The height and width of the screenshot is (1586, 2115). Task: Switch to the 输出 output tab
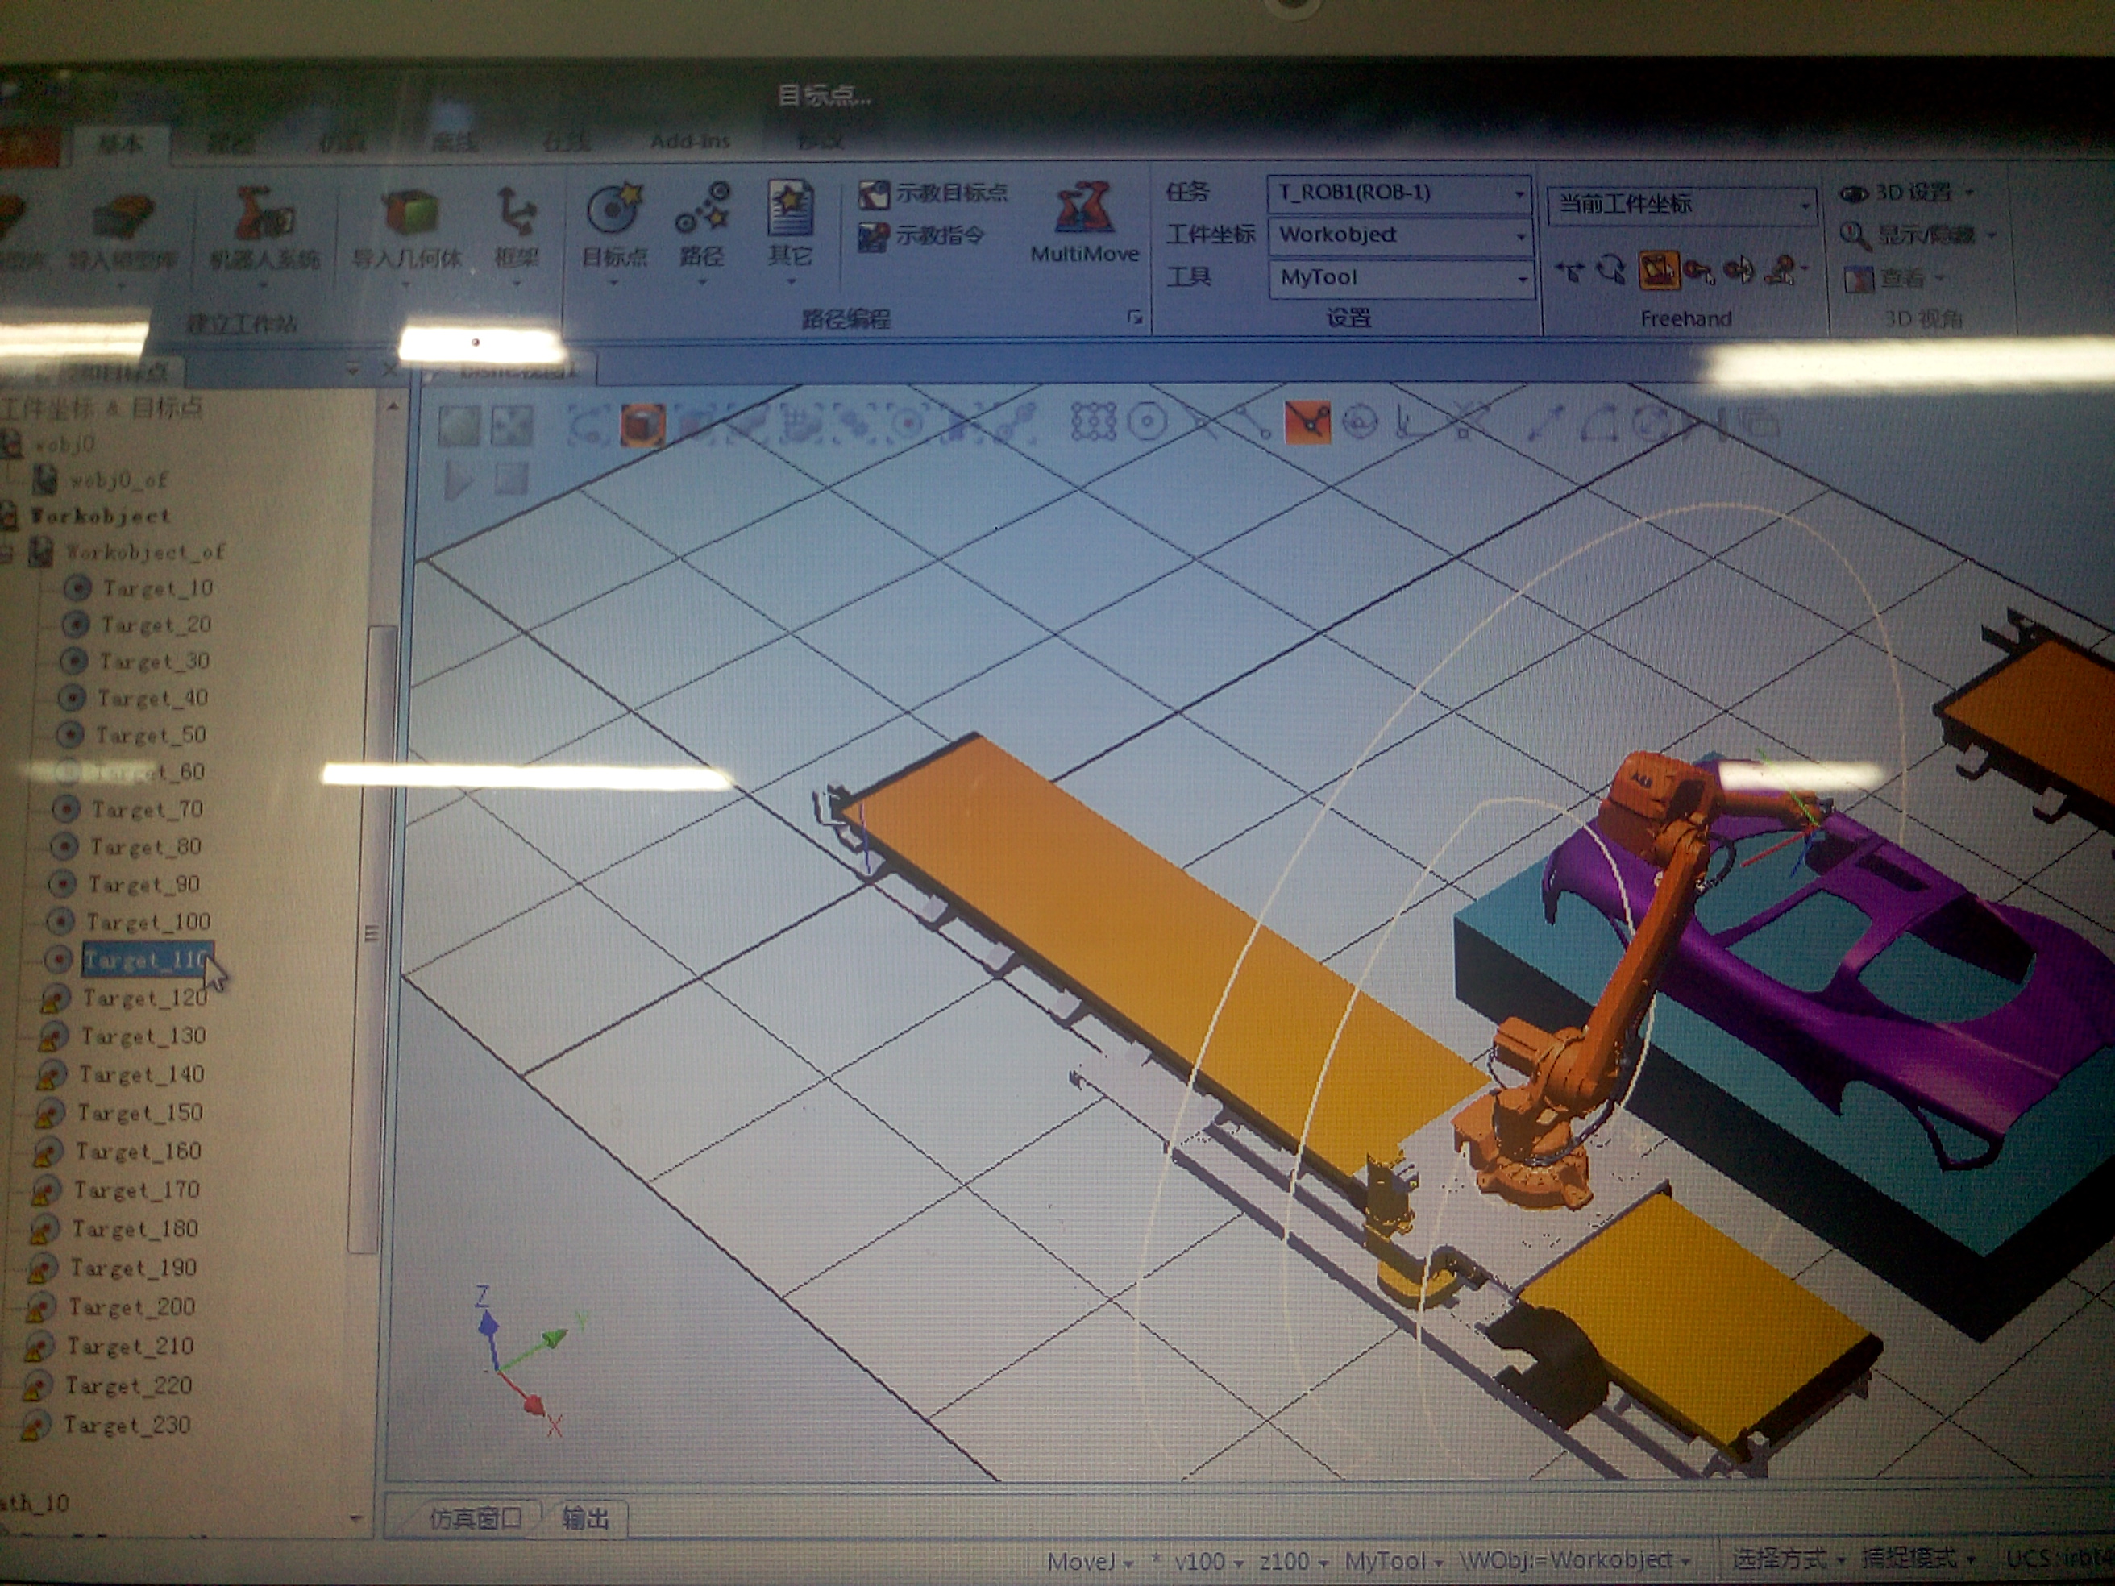pos(585,1518)
